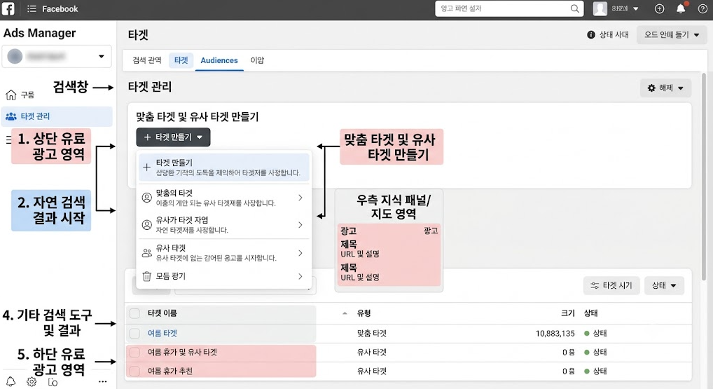Click the info icon beside 상태 사대
This screenshot has width=713, height=389.
click(590, 34)
